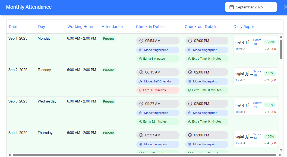This screenshot has width=287, height=157.
Task: Click the ✓ 4 count on Sep 3 report
Action: [267, 111]
